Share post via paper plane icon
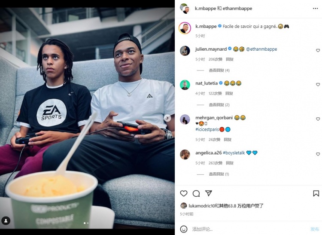322x235 pixels. click(208, 193)
